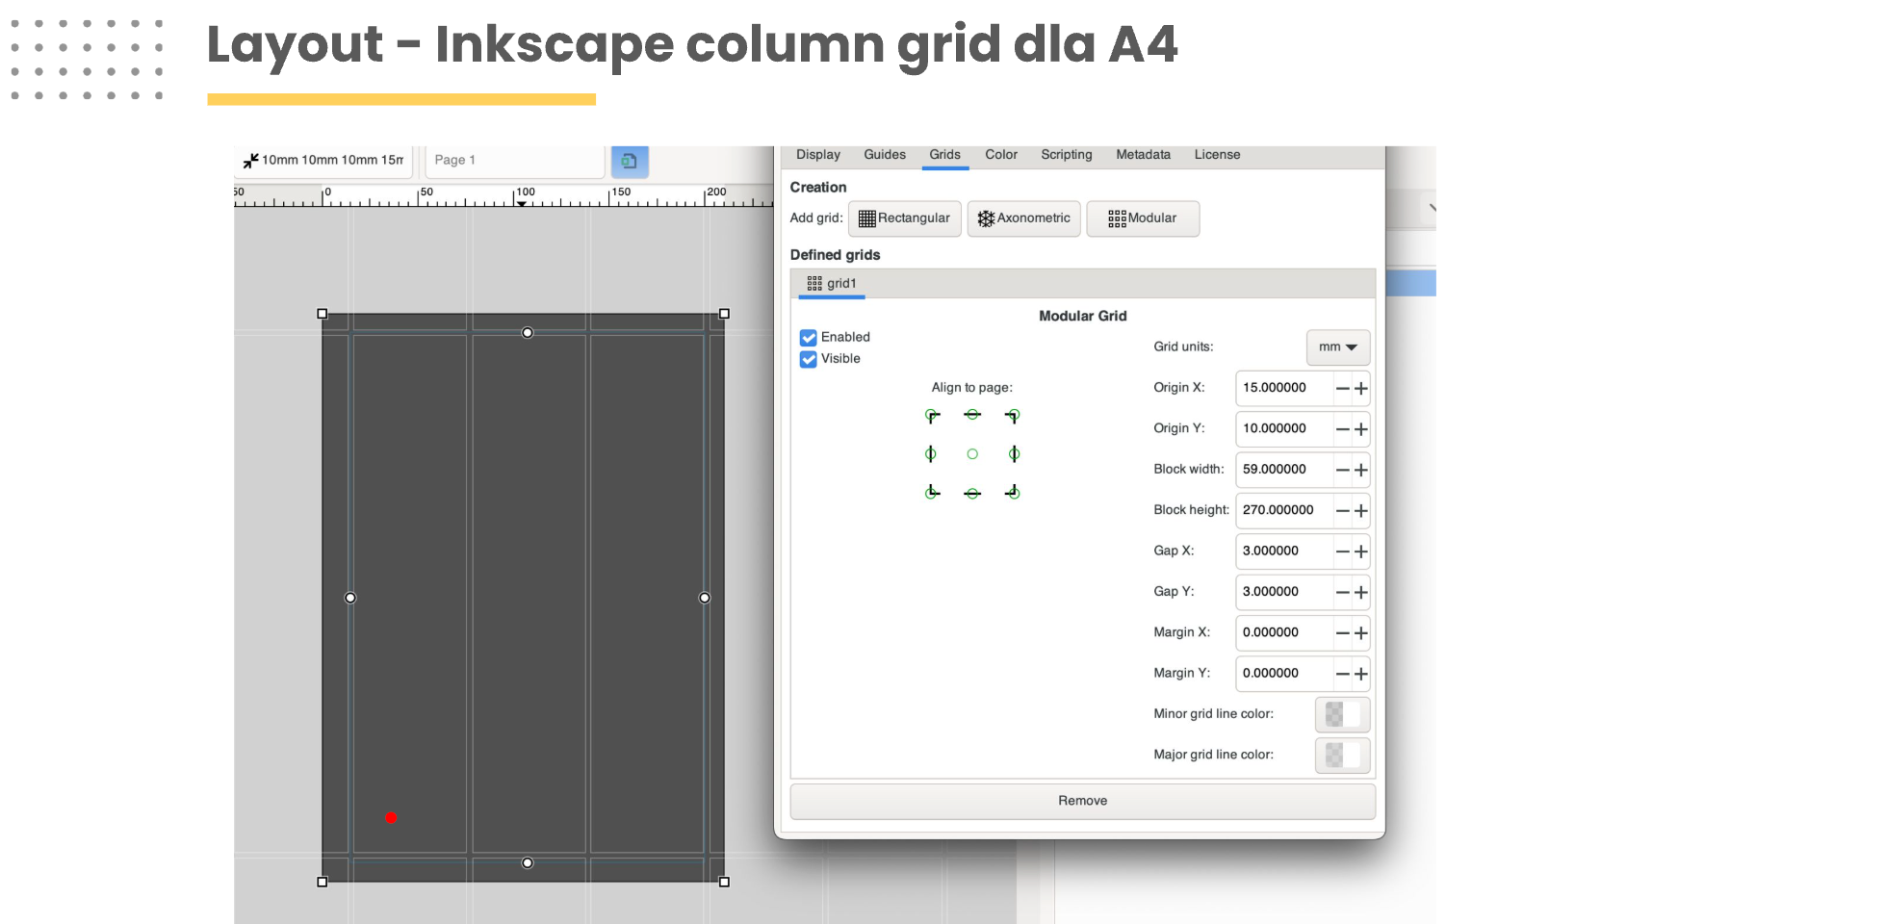Decrease Origin X with minus button

click(1342, 389)
